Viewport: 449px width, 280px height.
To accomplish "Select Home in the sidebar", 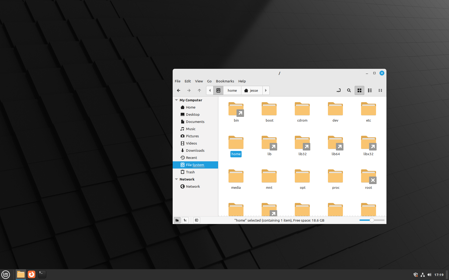I will (x=195, y=107).
